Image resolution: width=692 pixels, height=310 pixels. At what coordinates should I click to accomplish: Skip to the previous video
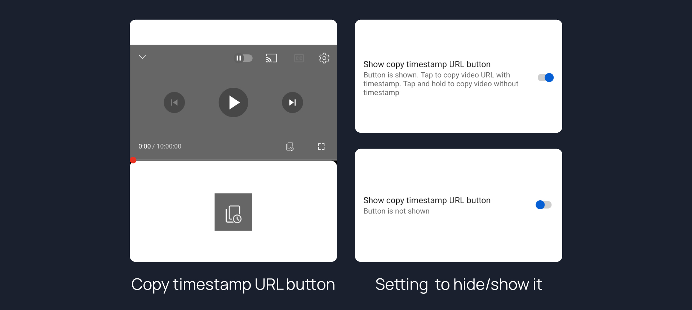click(x=174, y=103)
